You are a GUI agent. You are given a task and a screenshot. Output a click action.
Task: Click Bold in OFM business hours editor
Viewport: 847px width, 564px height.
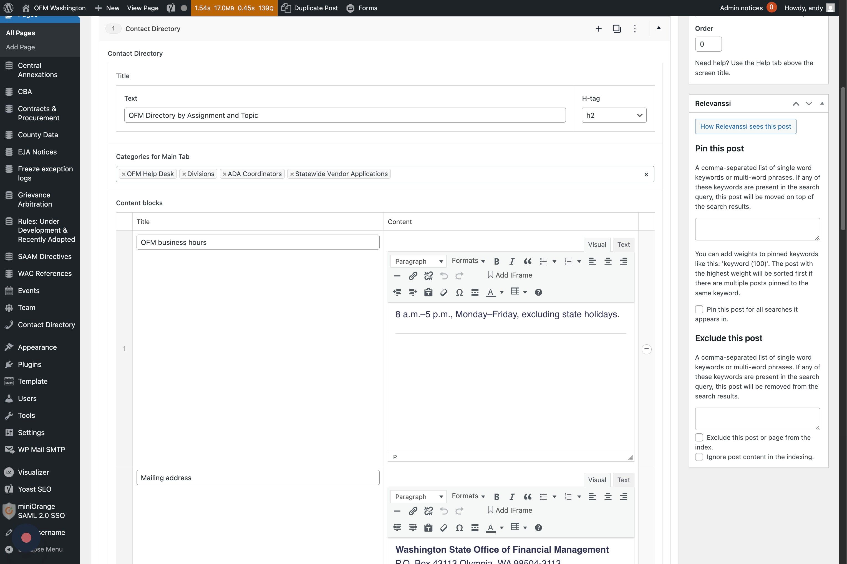click(x=496, y=261)
